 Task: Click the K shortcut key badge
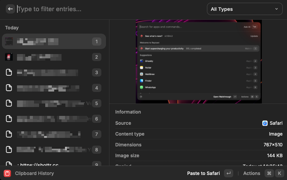[279, 173]
